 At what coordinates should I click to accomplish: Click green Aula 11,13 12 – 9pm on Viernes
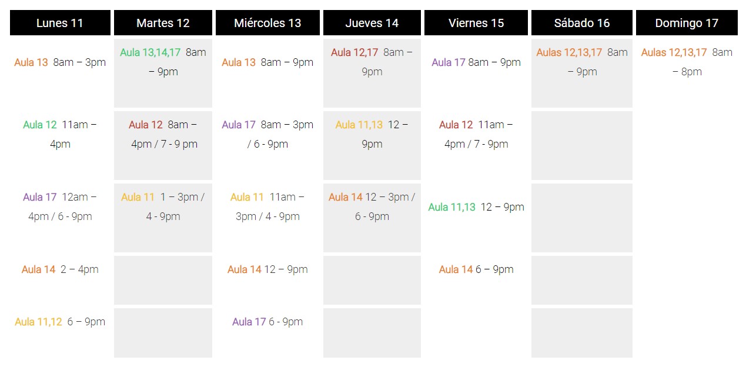click(476, 207)
